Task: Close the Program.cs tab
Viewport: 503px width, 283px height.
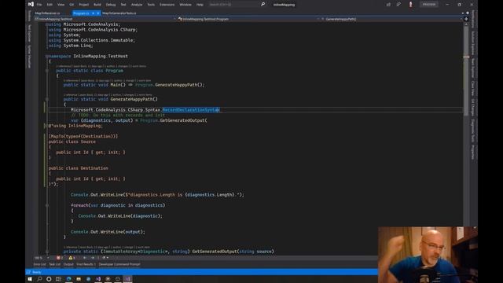Action: pyautogui.click(x=97, y=13)
